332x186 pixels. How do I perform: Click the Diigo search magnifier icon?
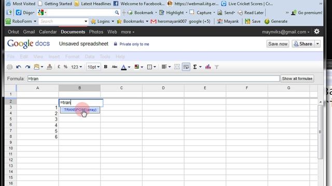(117, 12)
